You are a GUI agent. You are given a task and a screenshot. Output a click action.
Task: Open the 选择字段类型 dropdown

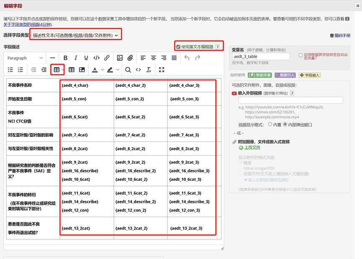(75, 35)
